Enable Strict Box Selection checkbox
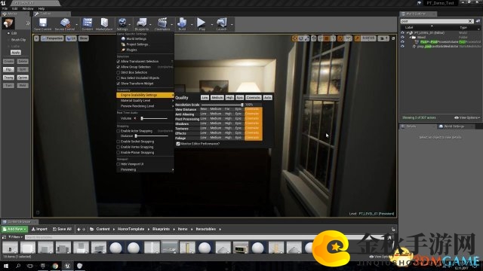Viewport: 483px width, 271px height. click(x=118, y=72)
